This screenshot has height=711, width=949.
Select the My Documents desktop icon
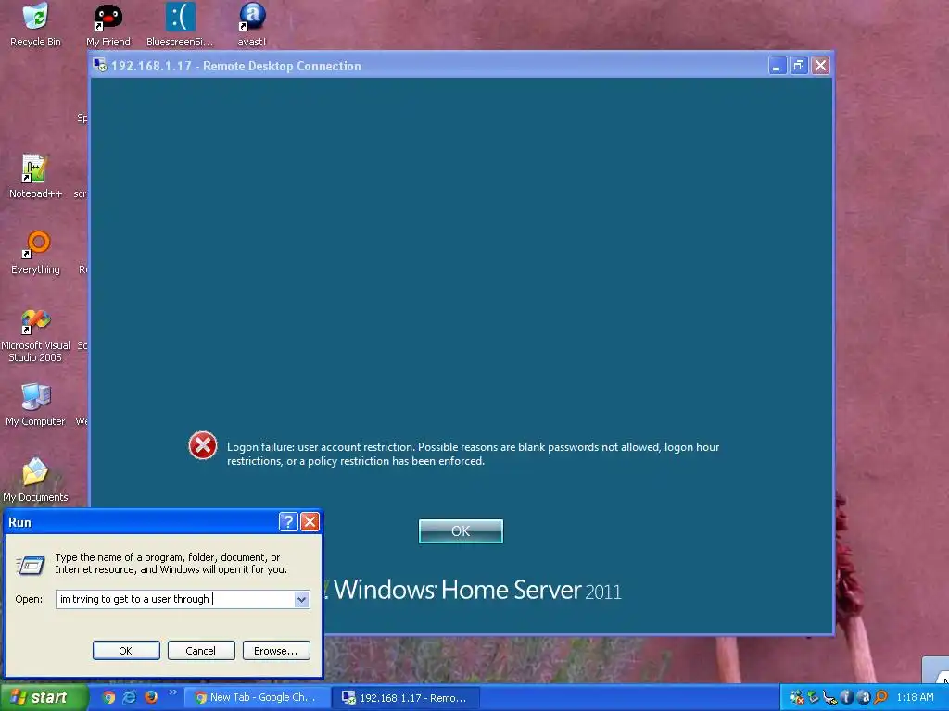tap(35, 480)
